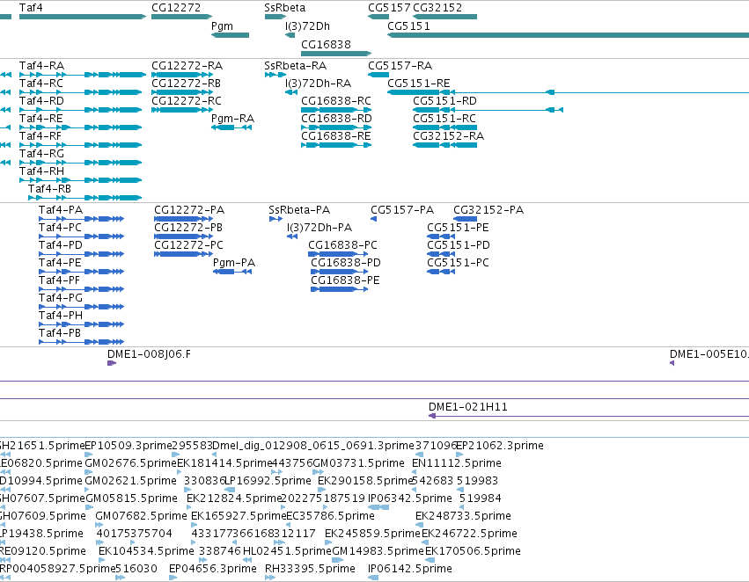Click the DME1-008J06.F clone marker

tap(112, 363)
